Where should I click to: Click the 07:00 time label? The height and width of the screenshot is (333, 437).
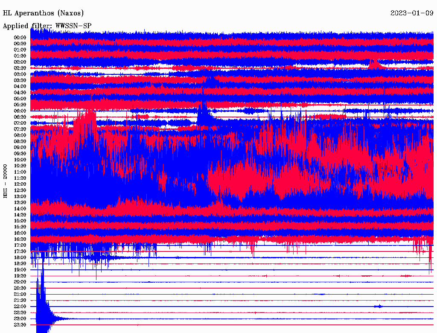(20, 123)
